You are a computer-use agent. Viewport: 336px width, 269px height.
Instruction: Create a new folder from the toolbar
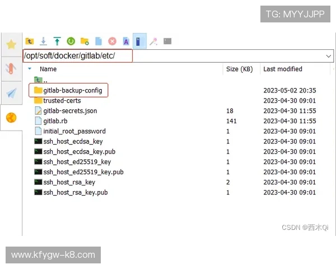click(x=85, y=41)
